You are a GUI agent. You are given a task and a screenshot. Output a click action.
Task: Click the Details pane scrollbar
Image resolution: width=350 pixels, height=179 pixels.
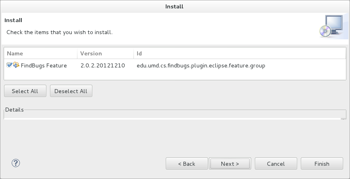pyautogui.click(x=343, y=118)
